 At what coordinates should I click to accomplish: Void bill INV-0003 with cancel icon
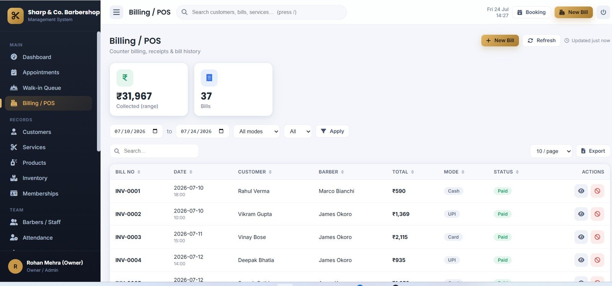click(597, 237)
